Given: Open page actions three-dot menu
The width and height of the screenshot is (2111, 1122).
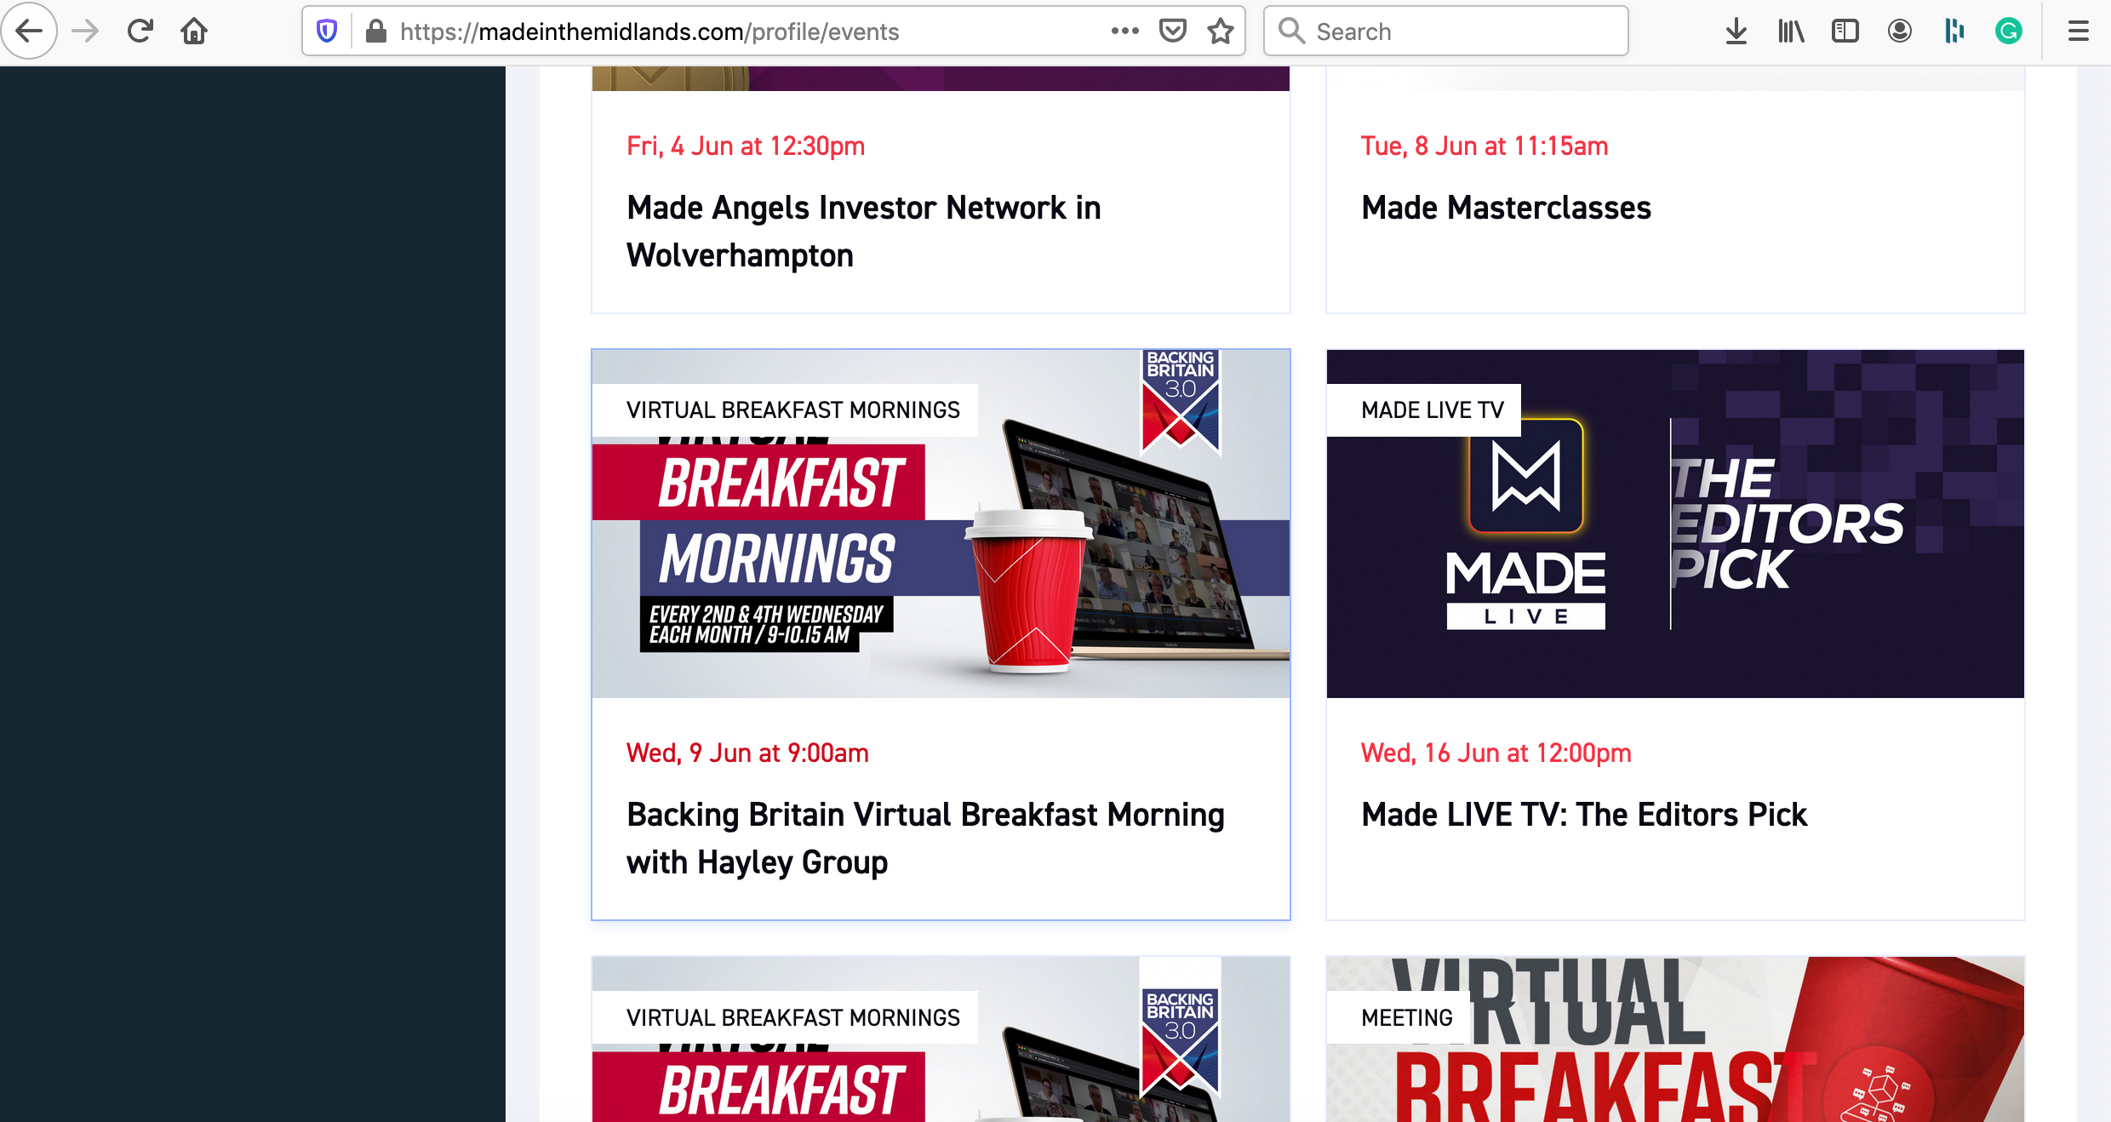Looking at the screenshot, I should 1124,31.
